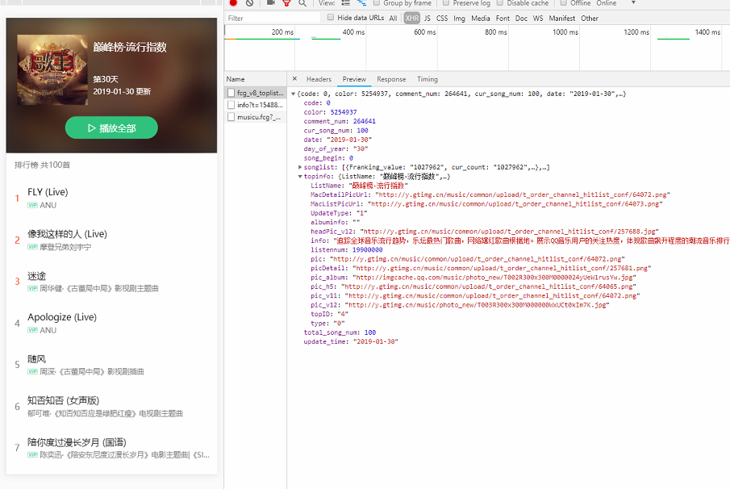Click the network Filter input field
This screenshot has height=489, width=730.
click(x=273, y=19)
